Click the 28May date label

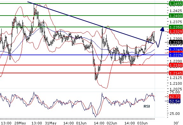coord(20,123)
